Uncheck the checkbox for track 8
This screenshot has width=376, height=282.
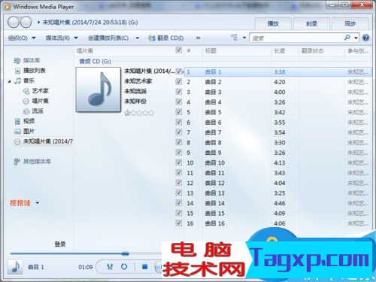click(179, 142)
